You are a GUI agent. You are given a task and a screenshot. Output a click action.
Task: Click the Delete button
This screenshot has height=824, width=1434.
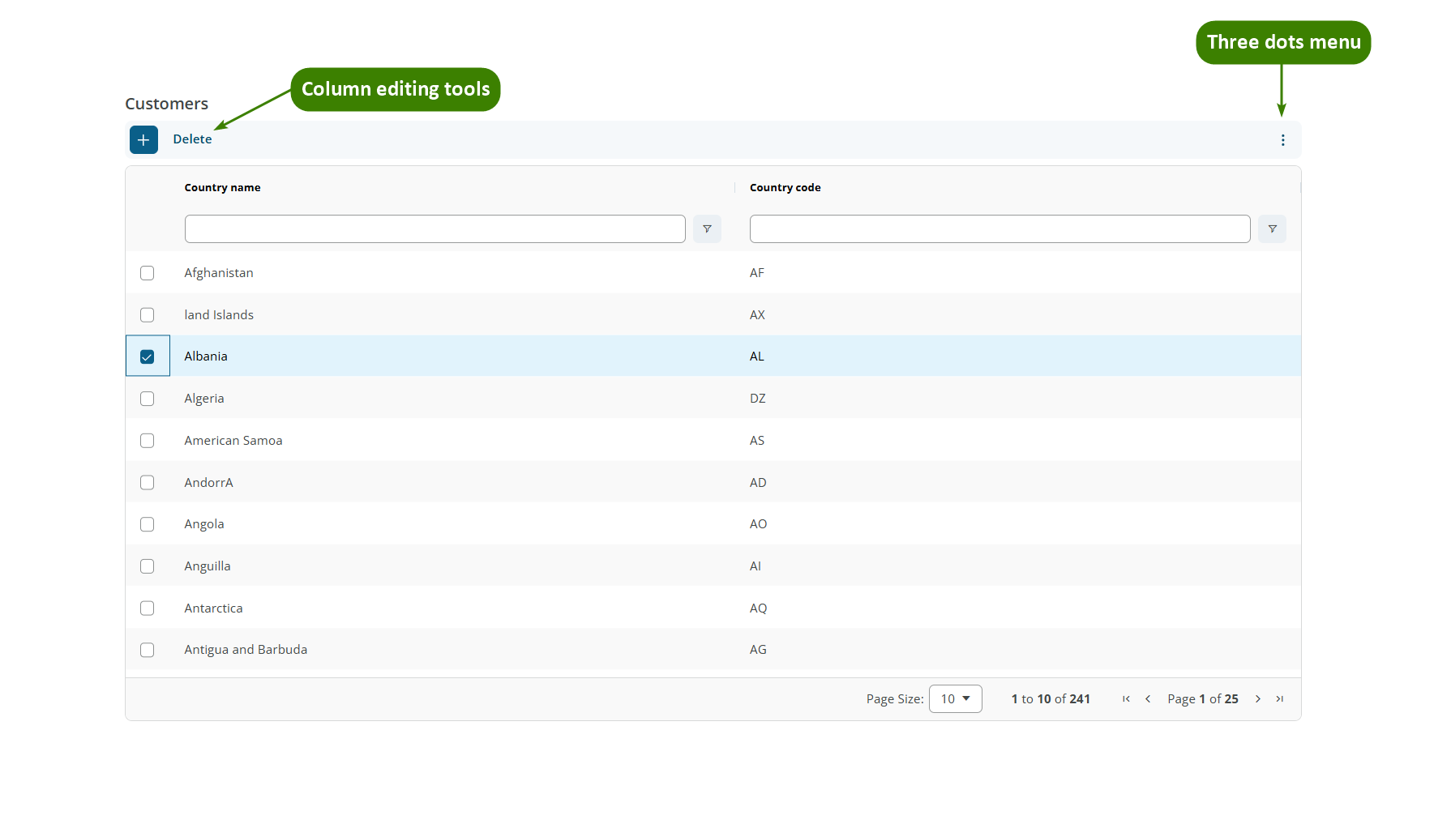[x=193, y=139]
